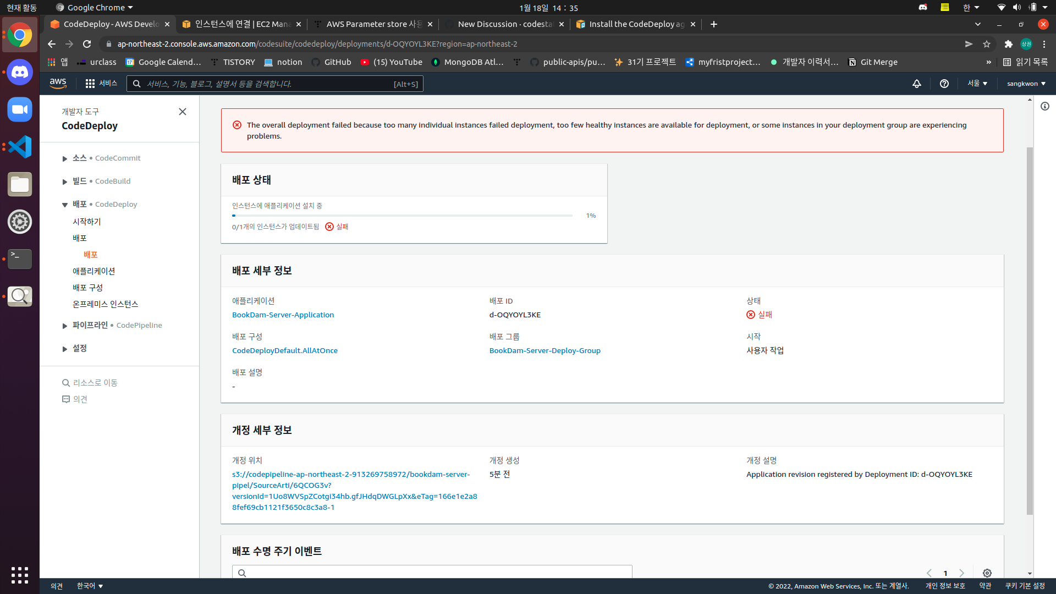This screenshot has width=1056, height=594.
Task: Expand the 설정 section
Action: tap(65, 349)
